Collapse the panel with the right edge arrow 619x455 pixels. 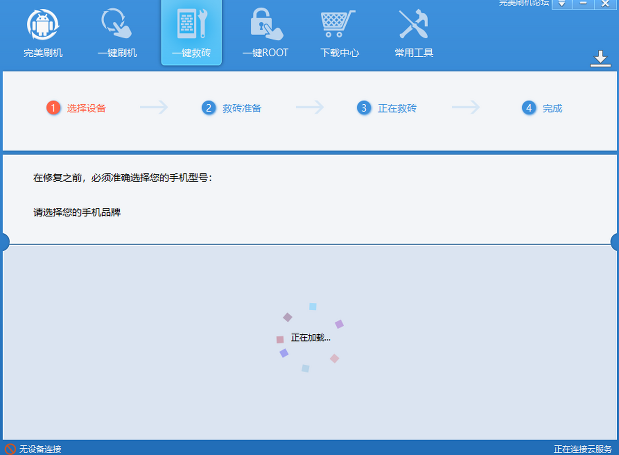(615, 241)
